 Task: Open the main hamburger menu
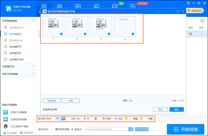point(188,3)
